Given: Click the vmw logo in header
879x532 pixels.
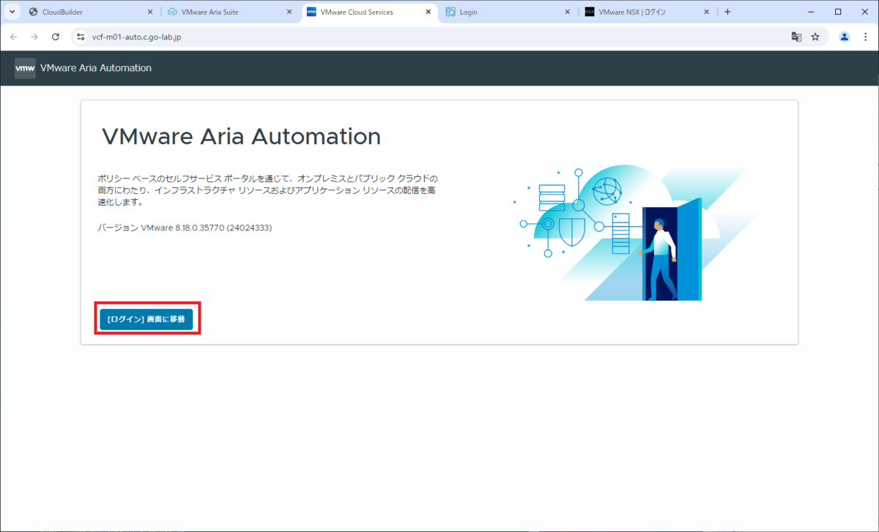Looking at the screenshot, I should point(25,68).
